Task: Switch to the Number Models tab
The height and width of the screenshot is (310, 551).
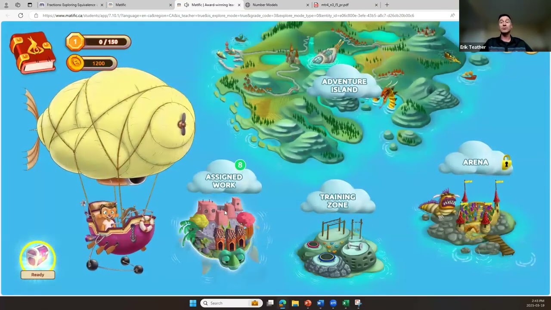Action: point(277,5)
